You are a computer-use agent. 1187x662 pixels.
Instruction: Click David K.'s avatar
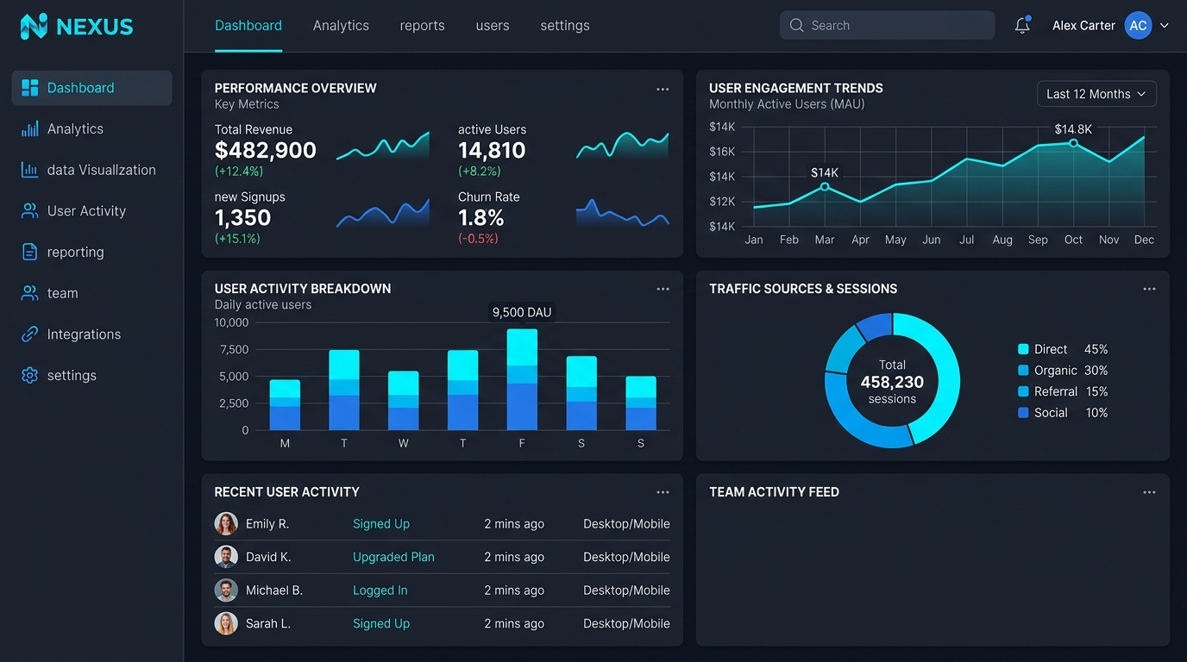[226, 557]
